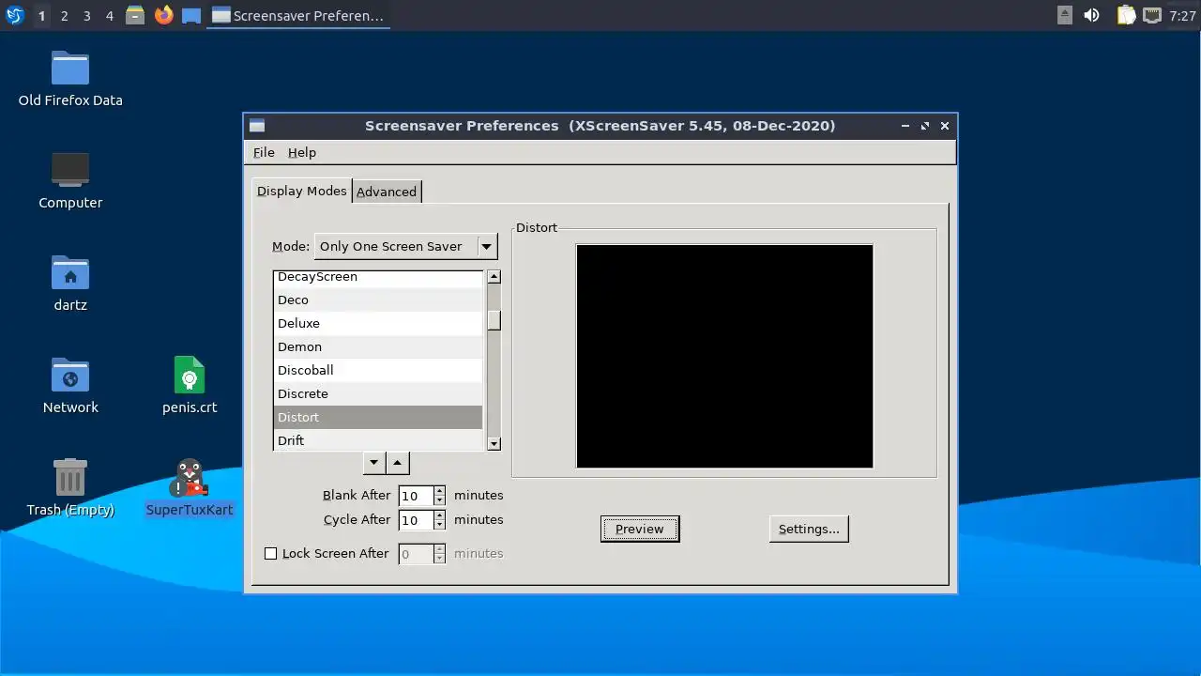This screenshot has height=676, width=1201.
Task: Switch to the Display Modes tab
Action: (x=301, y=191)
